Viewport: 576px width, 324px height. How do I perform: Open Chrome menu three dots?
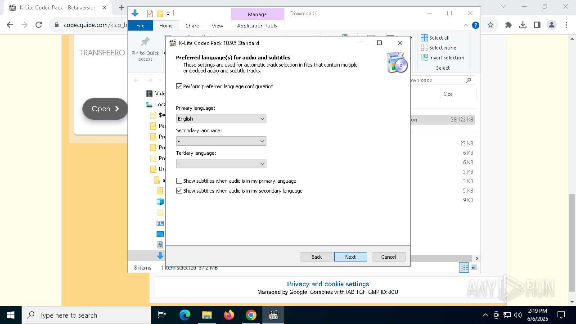[566, 25]
